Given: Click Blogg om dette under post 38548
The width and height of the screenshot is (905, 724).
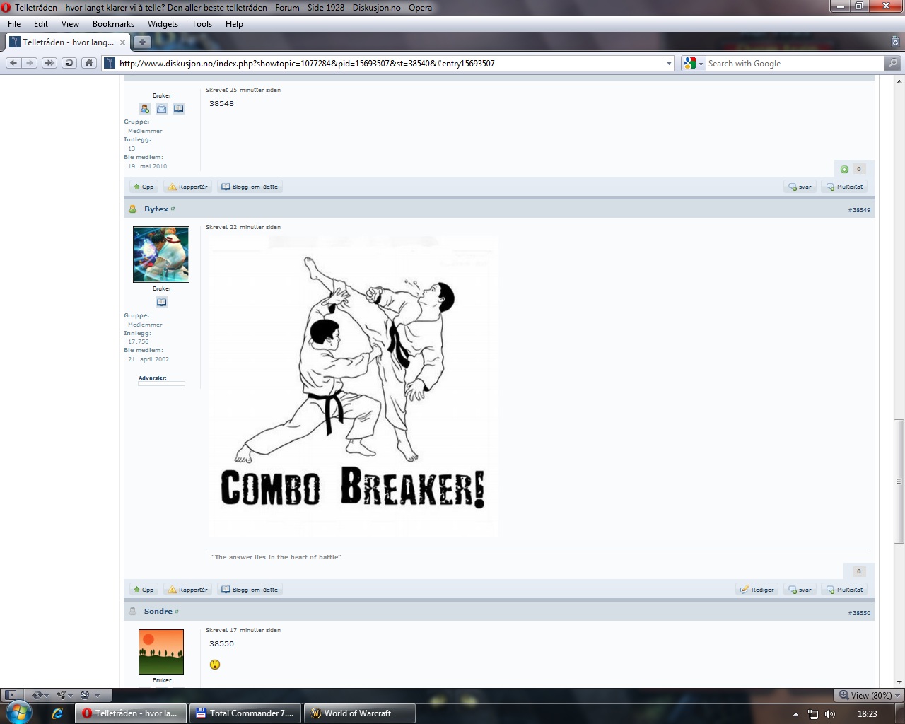Looking at the screenshot, I should tap(250, 187).
